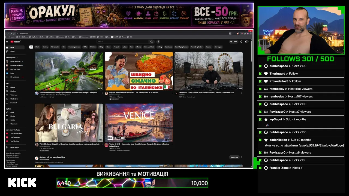Expand the Subscriptions section

(12, 57)
